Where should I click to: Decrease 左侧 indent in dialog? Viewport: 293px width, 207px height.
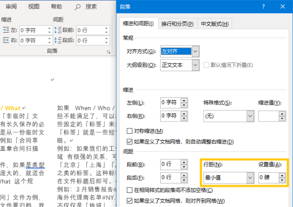[x=184, y=105]
